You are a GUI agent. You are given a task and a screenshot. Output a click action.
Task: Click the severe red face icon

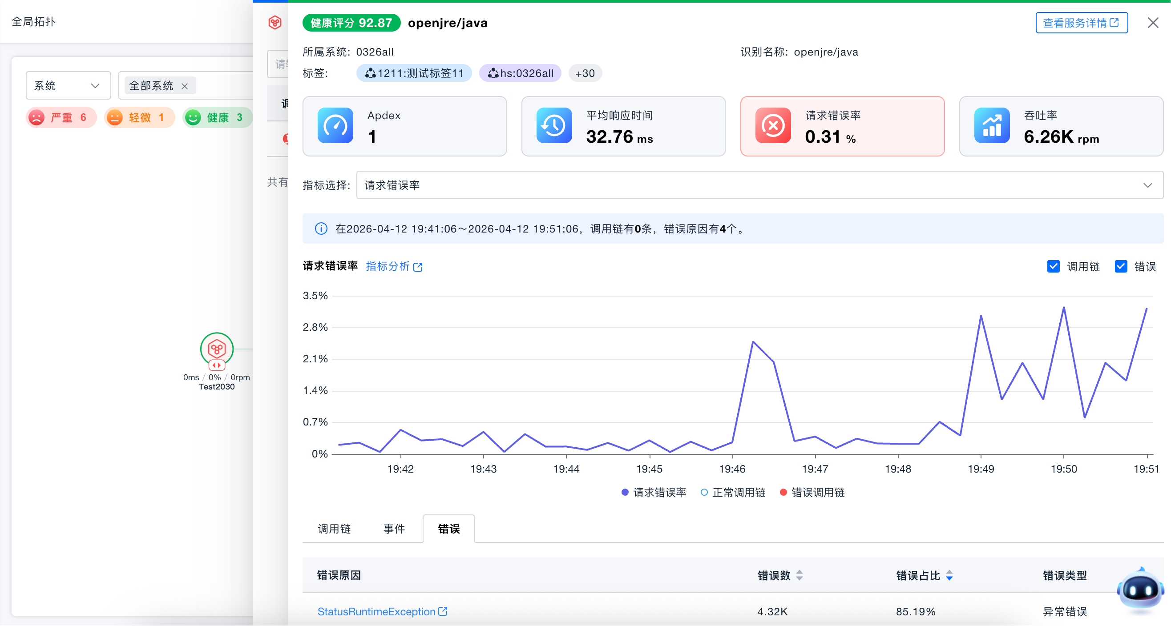coord(37,118)
